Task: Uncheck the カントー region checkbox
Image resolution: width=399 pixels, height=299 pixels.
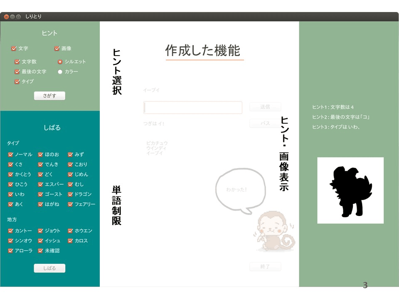Action: pos(10,230)
